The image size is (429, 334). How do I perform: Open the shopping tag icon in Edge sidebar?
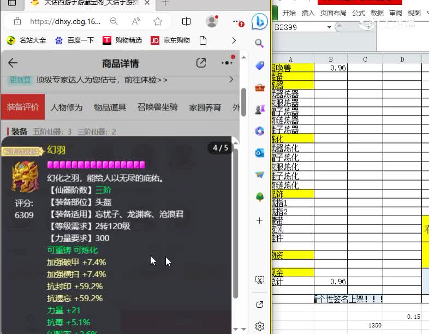(x=260, y=65)
